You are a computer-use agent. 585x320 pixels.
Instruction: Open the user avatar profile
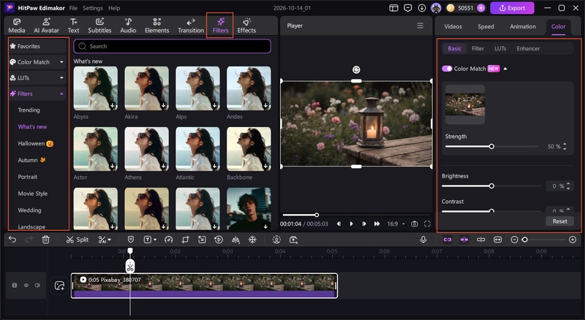point(436,8)
